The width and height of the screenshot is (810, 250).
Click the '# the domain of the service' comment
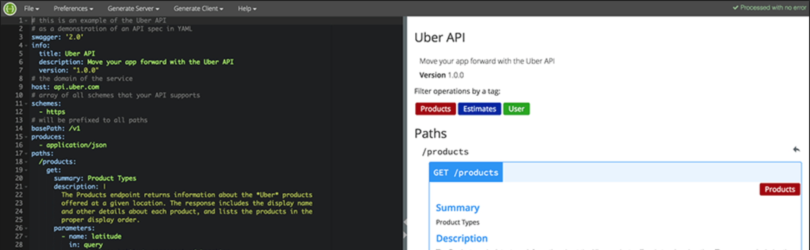82,78
